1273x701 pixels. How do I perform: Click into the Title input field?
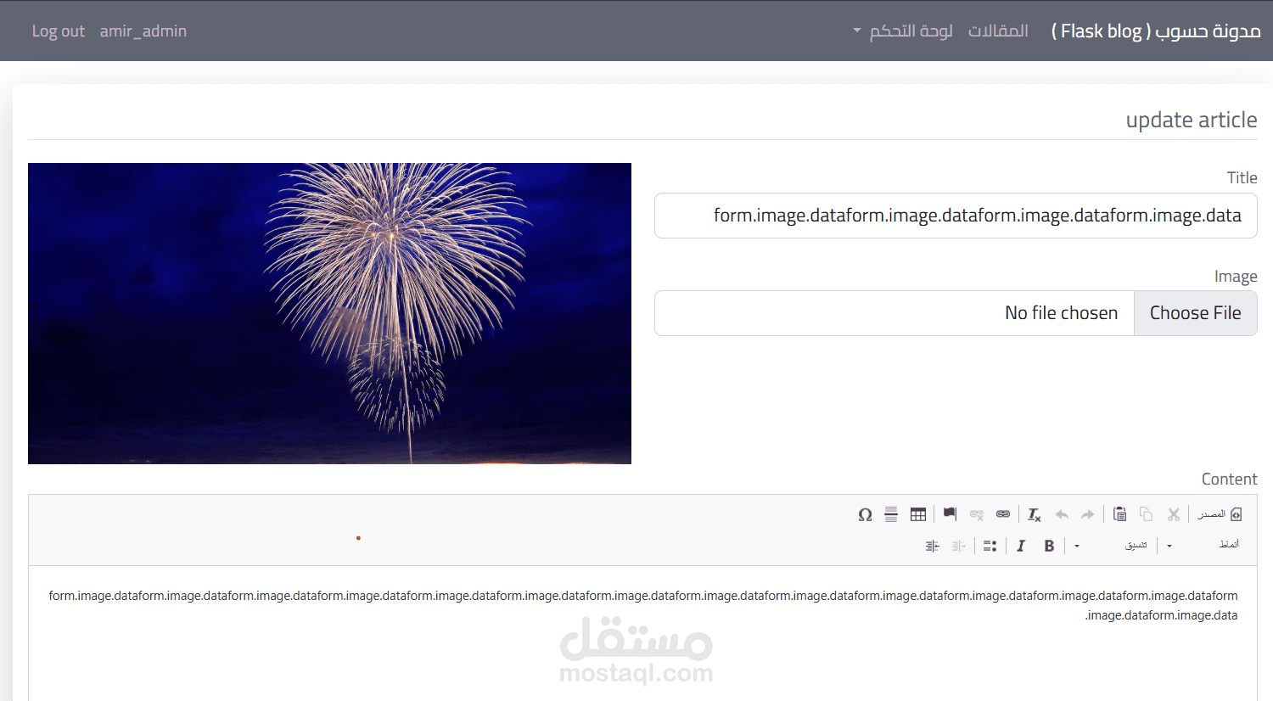click(x=956, y=216)
